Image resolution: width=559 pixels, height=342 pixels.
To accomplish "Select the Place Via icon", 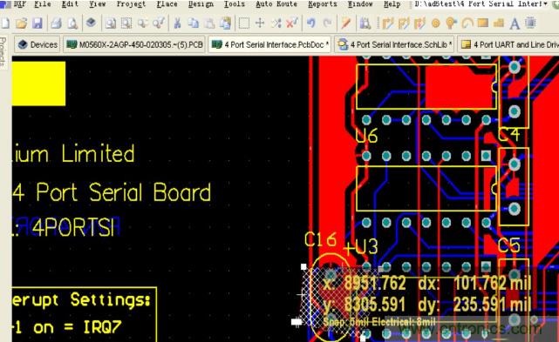I will (451, 23).
